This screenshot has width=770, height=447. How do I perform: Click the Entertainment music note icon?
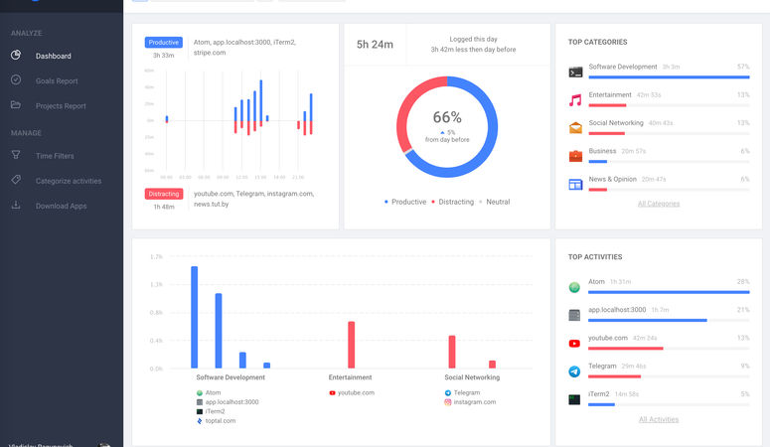coord(575,100)
